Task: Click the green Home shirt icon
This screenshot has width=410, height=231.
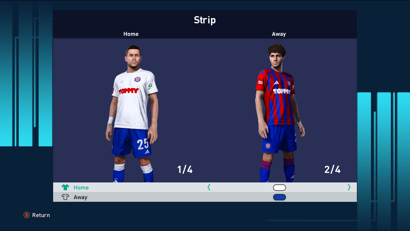Action: (x=65, y=187)
